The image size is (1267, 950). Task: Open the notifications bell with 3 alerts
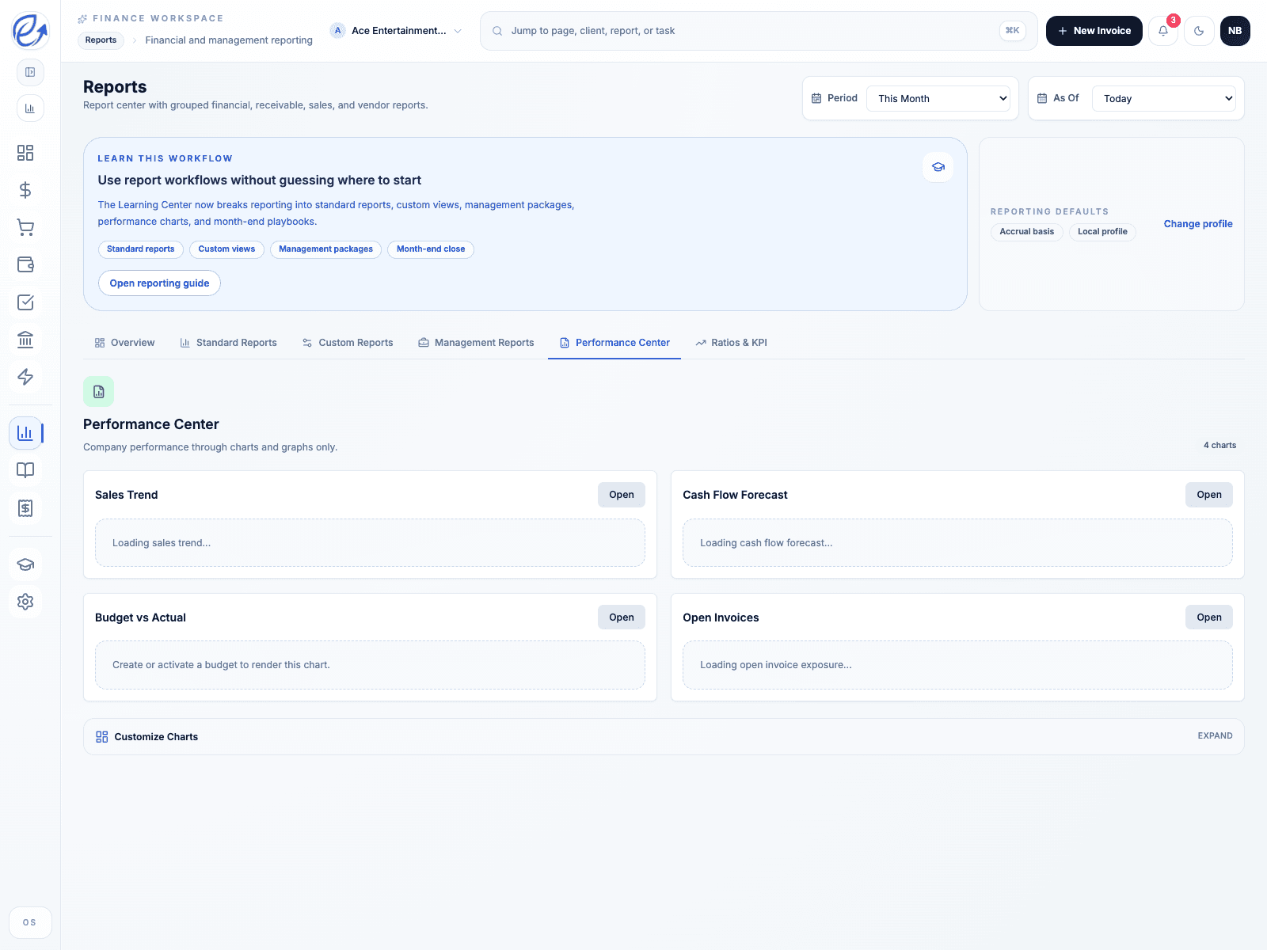click(x=1162, y=30)
